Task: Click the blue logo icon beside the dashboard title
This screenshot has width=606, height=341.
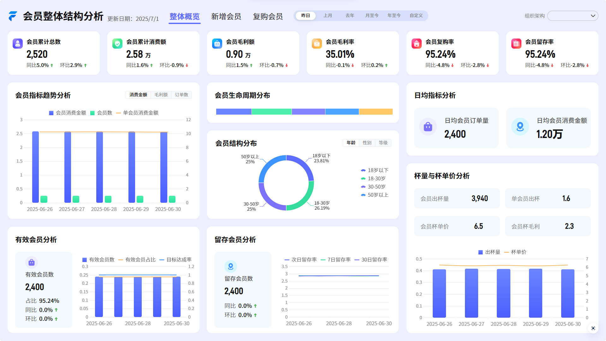Action: (x=13, y=16)
